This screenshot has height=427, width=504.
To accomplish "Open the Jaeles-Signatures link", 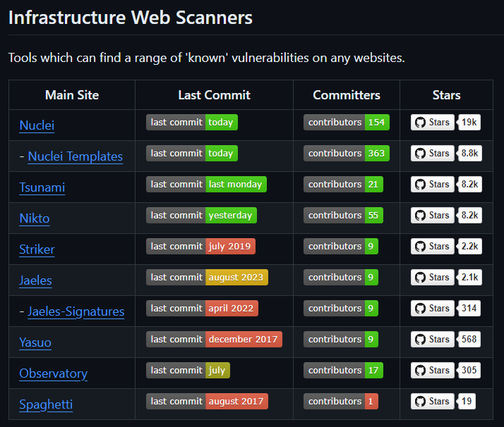I will pyautogui.click(x=76, y=311).
